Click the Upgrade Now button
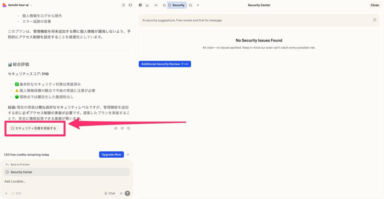384x199 pixels. pos(111,155)
